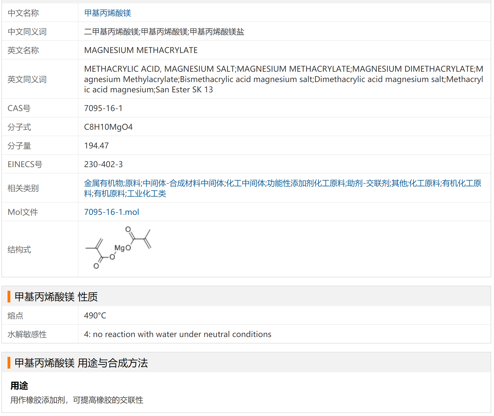Click the English name MAGNESIUM METHACRYLATE
The image size is (494, 416).
[x=141, y=50]
